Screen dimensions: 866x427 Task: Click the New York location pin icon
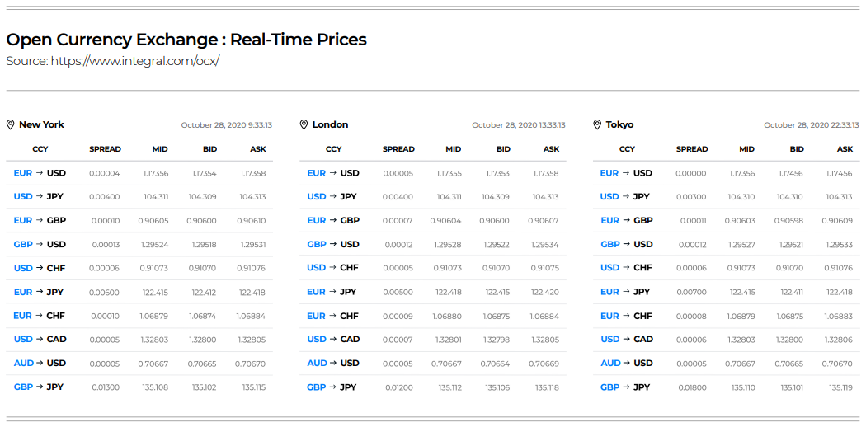tap(10, 124)
